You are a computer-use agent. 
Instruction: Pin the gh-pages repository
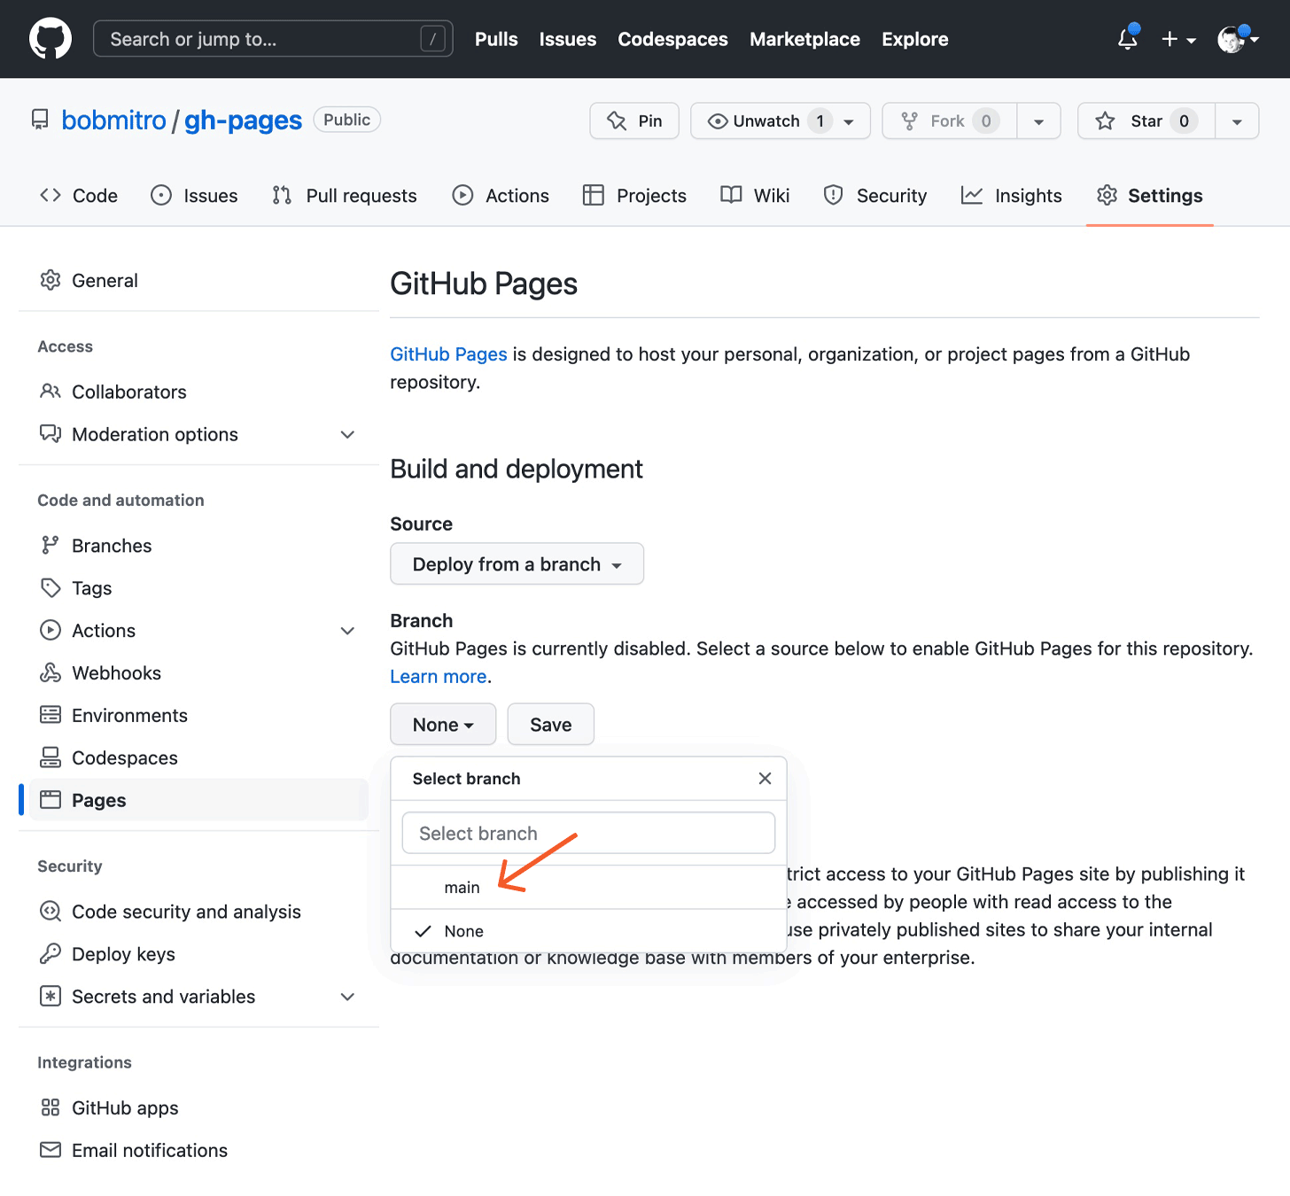click(x=634, y=120)
